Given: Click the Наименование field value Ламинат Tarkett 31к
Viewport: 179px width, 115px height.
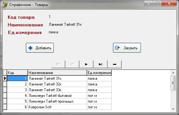Looking at the screenshot, I should coord(65,24).
